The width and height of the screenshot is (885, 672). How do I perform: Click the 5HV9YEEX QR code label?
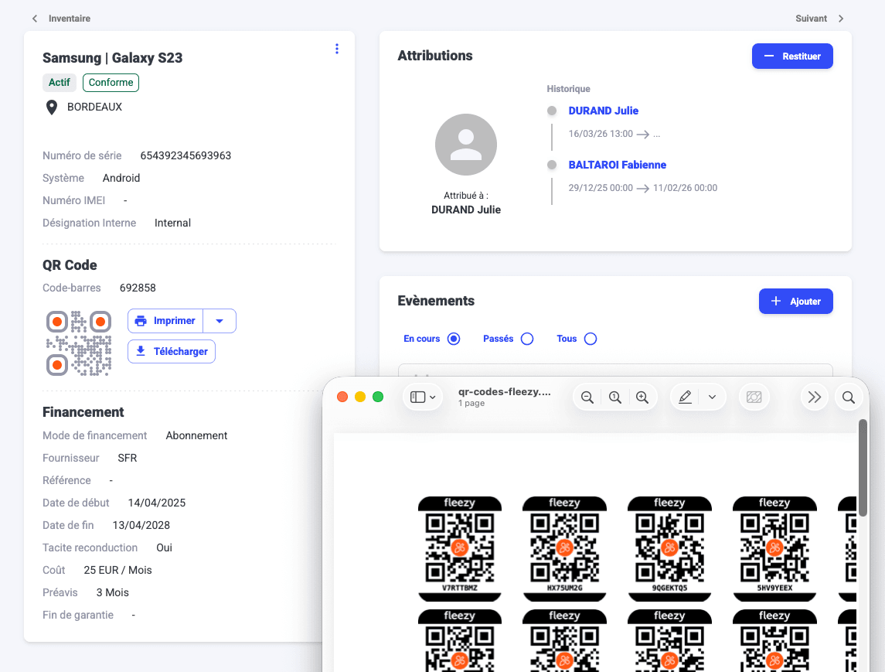[774, 588]
